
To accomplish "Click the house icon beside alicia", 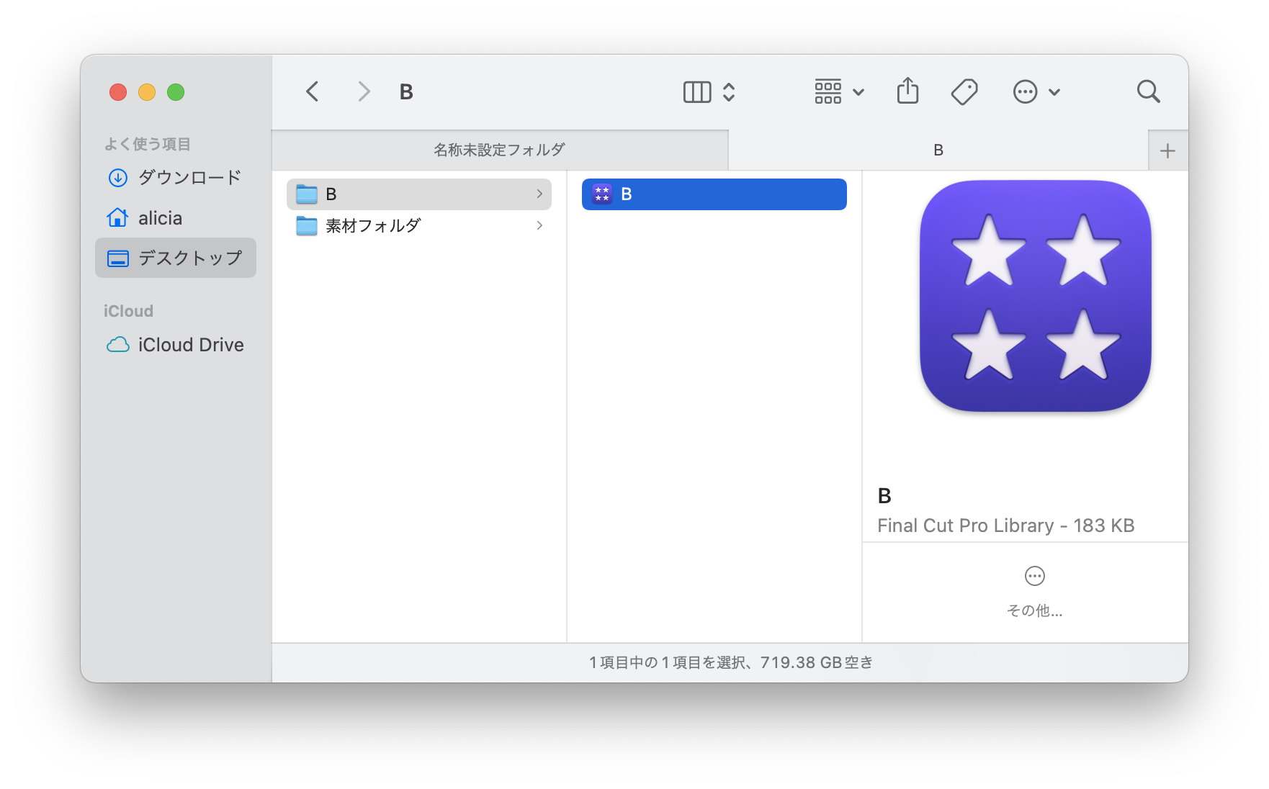I will (x=117, y=217).
